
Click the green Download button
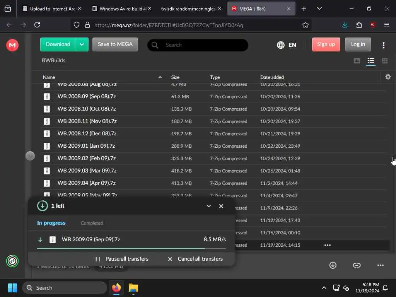click(x=58, y=44)
